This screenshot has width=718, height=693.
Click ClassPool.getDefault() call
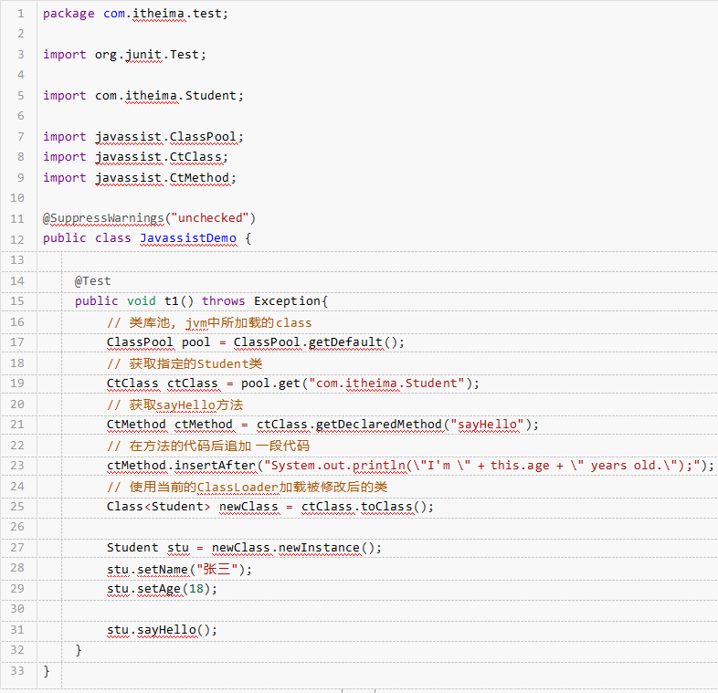319,342
